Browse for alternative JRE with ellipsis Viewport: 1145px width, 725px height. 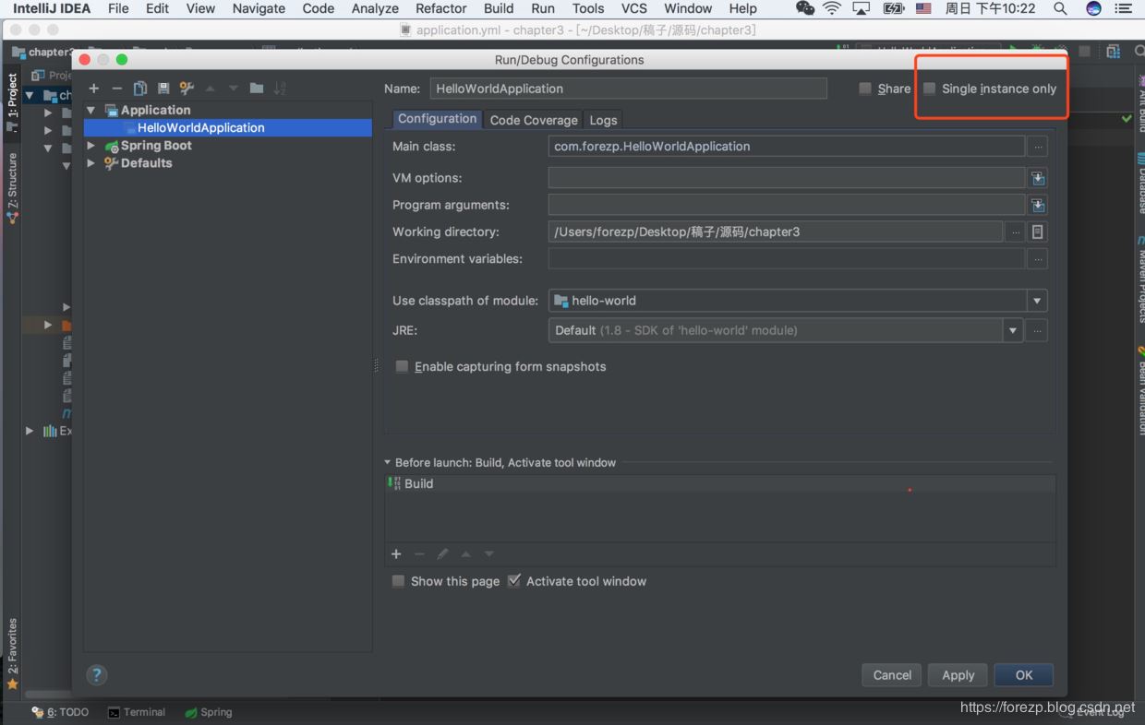[x=1038, y=330]
